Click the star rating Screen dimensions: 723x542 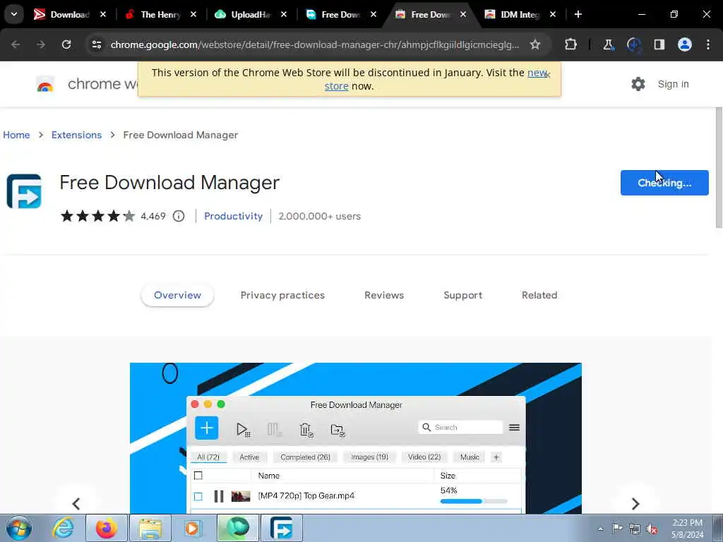coord(97,216)
